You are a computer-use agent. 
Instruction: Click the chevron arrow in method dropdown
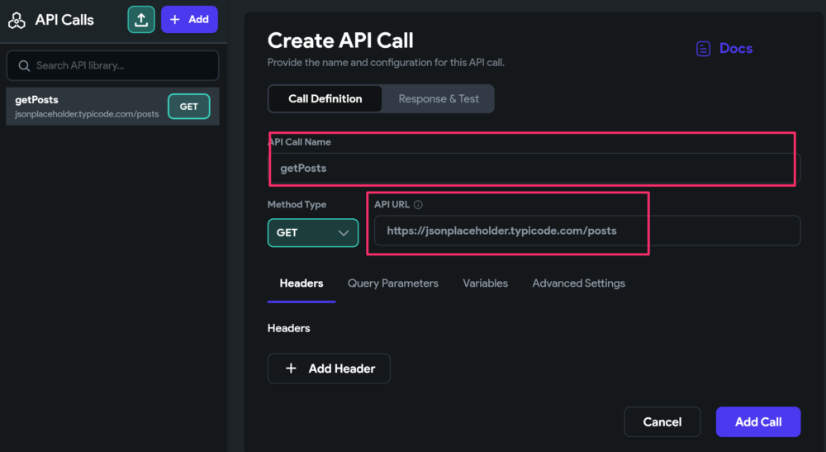pos(344,233)
